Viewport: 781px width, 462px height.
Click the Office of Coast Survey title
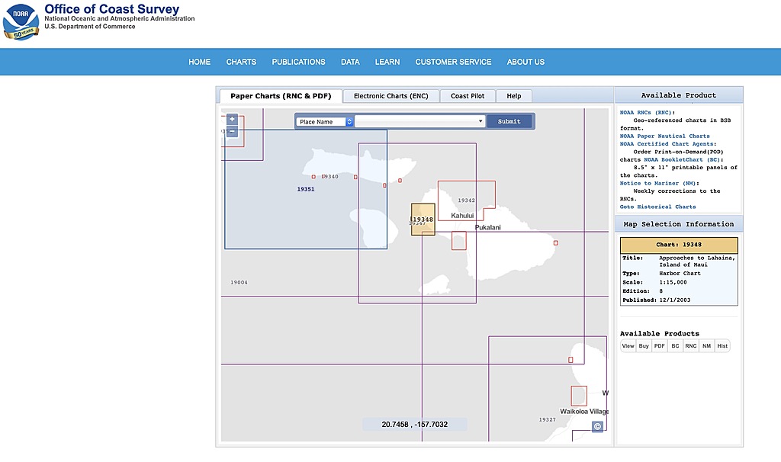(112, 9)
